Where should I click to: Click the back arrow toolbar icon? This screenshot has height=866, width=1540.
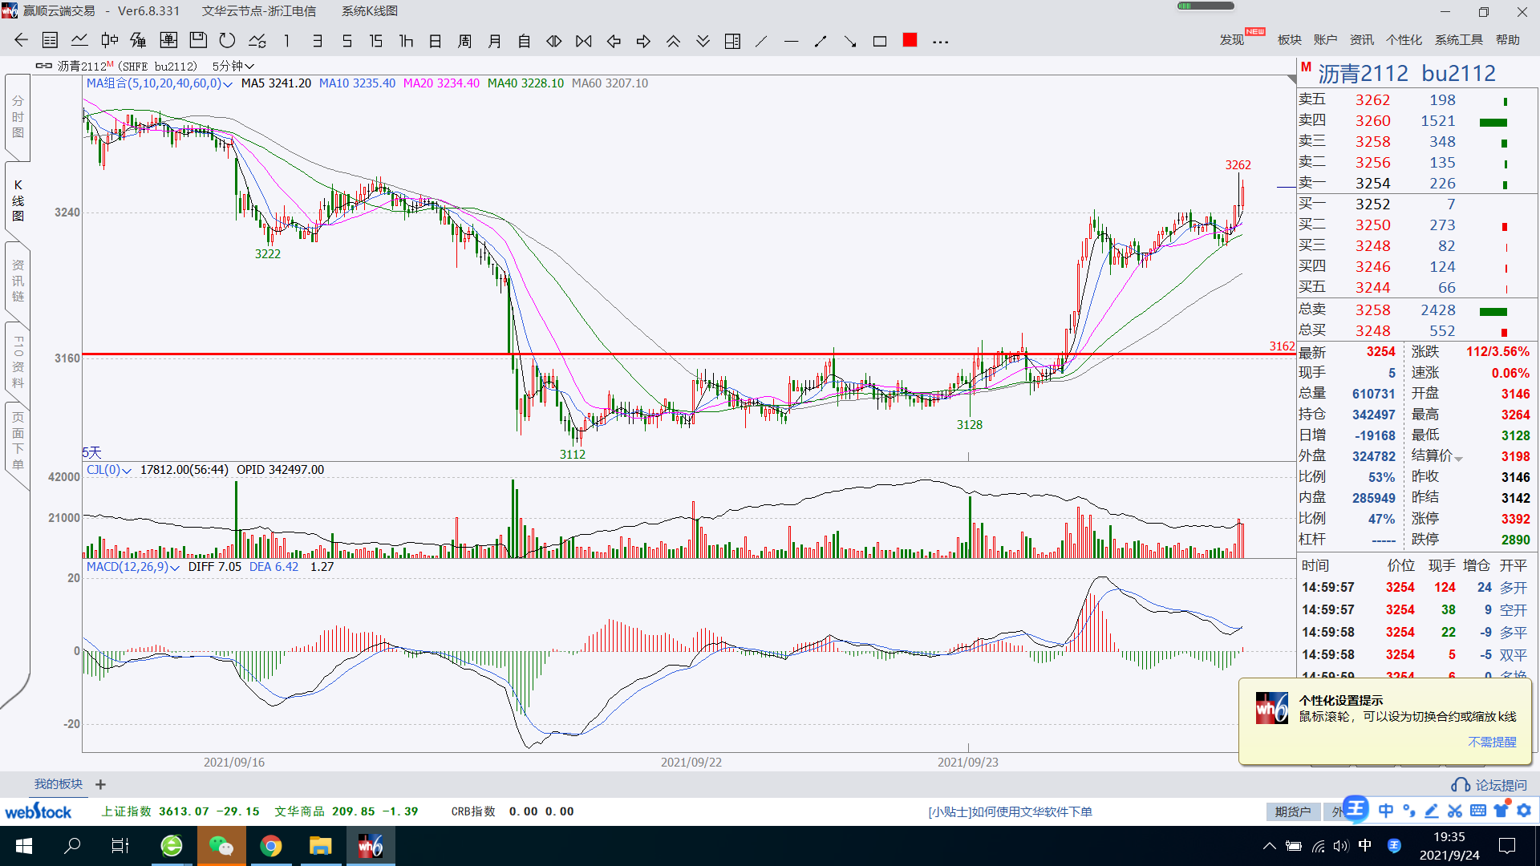(21, 41)
